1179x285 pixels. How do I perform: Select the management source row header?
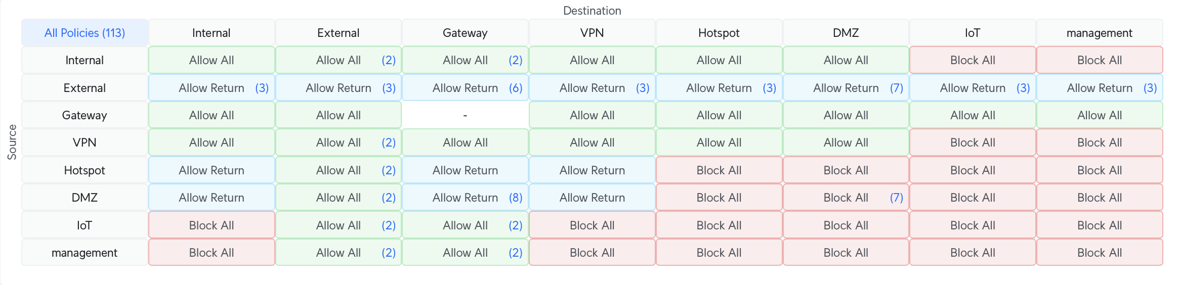(x=85, y=253)
